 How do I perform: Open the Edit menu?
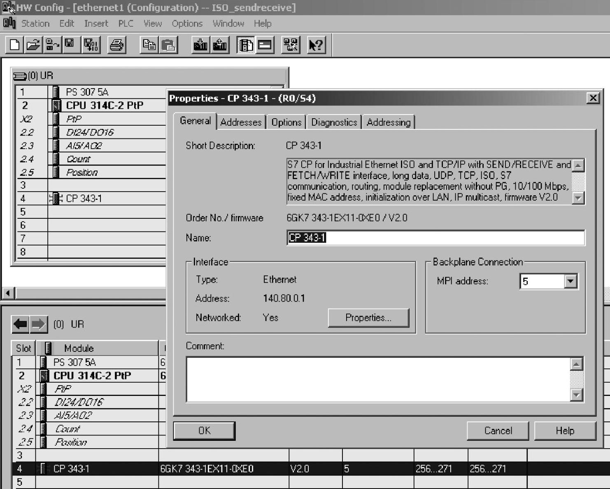click(x=67, y=23)
